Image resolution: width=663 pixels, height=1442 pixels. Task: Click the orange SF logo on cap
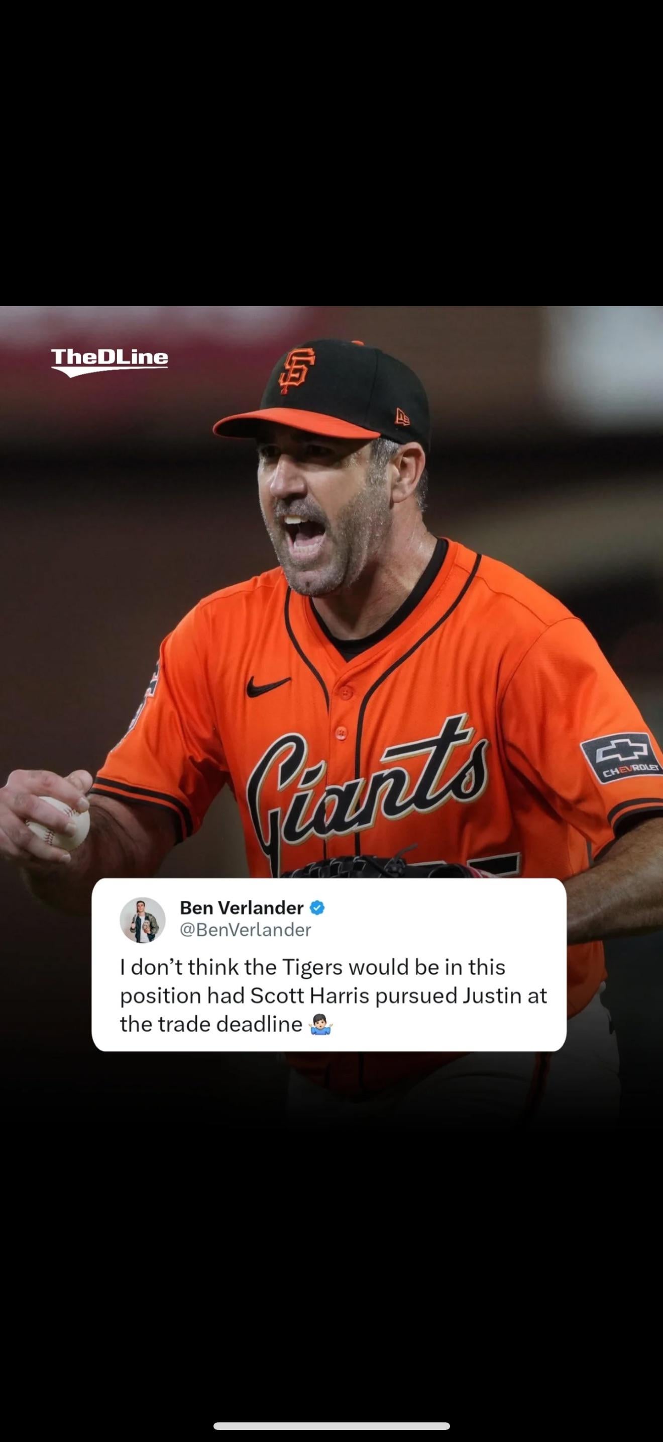click(x=296, y=370)
